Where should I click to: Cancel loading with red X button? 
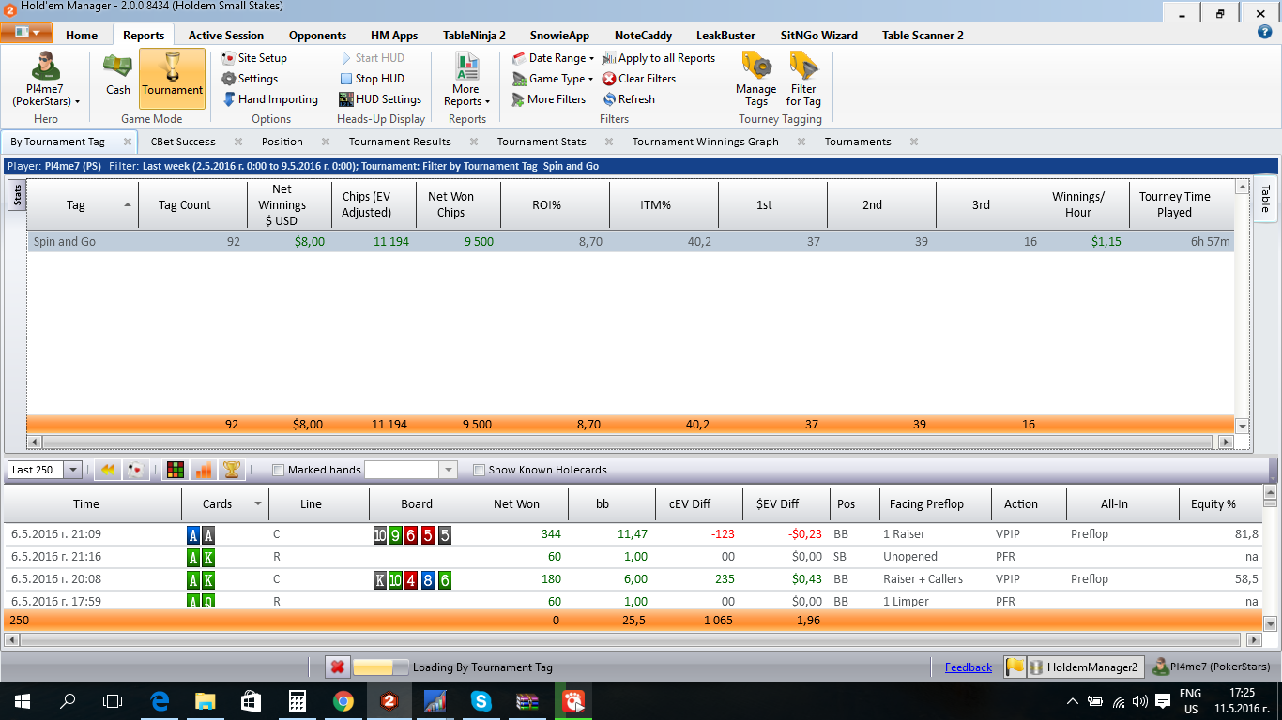[x=338, y=667]
